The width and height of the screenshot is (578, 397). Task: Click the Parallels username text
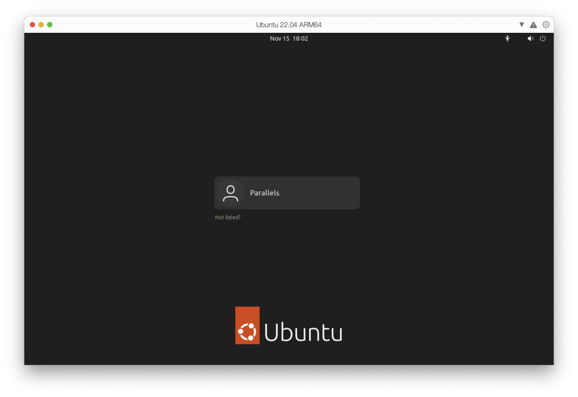point(265,193)
